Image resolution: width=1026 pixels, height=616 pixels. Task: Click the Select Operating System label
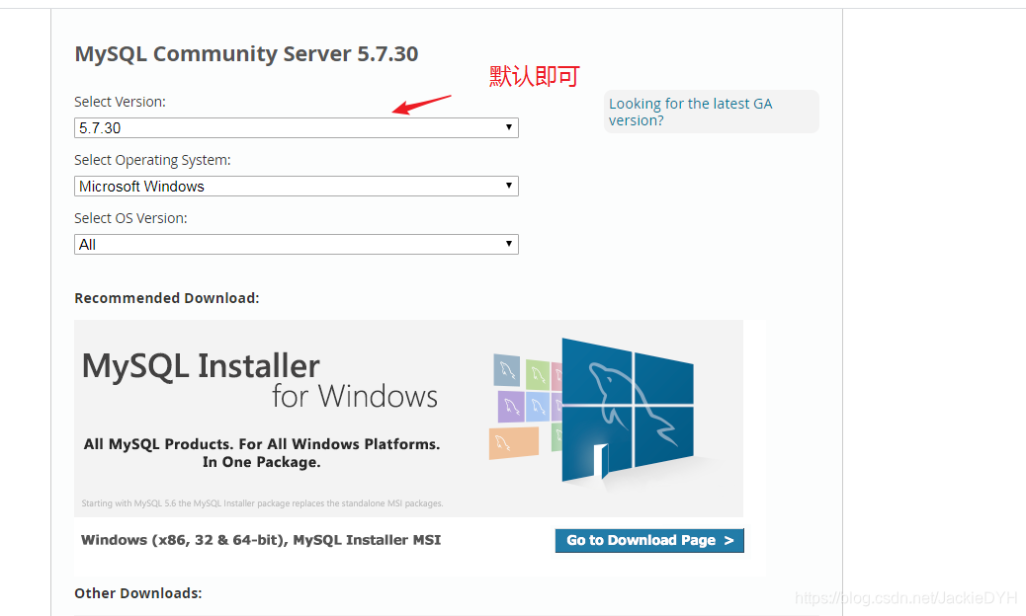[x=152, y=160]
